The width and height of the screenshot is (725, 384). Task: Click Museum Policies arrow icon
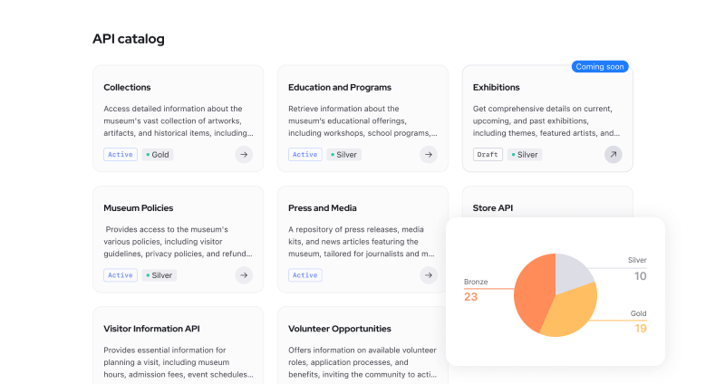click(244, 275)
